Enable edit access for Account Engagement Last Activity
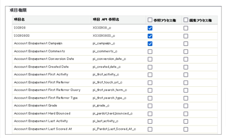 [x=186, y=122]
